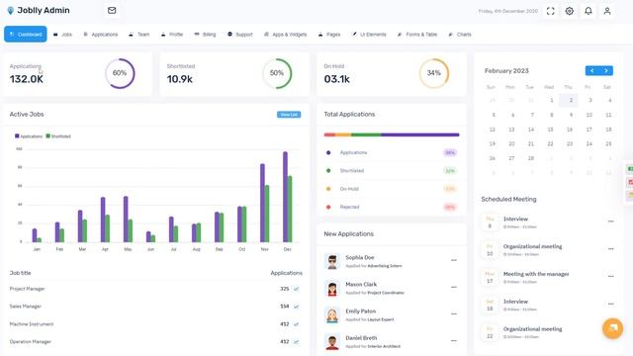Open the Billing menu
The width and height of the screenshot is (633, 356).
coord(205,35)
